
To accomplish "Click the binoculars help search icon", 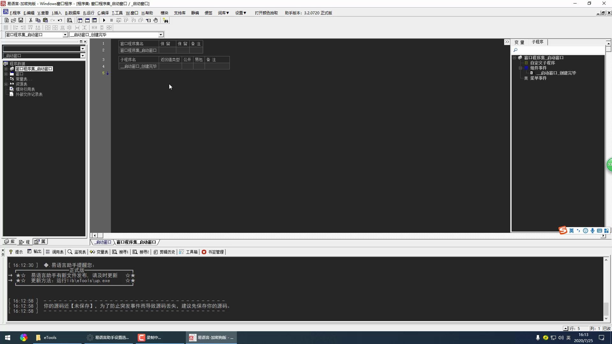I will (x=165, y=20).
